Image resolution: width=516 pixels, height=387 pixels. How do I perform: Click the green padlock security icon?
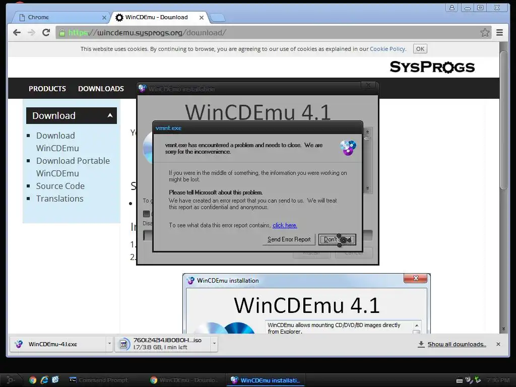click(62, 33)
